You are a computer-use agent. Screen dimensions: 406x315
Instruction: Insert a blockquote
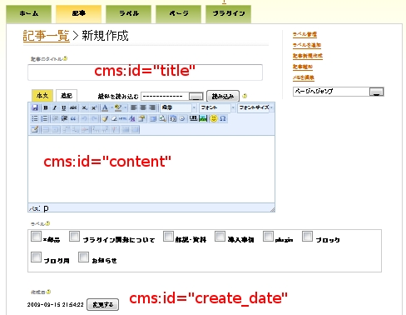[73, 118]
